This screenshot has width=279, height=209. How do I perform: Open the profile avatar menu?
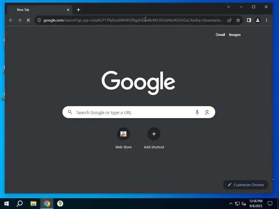click(x=258, y=20)
